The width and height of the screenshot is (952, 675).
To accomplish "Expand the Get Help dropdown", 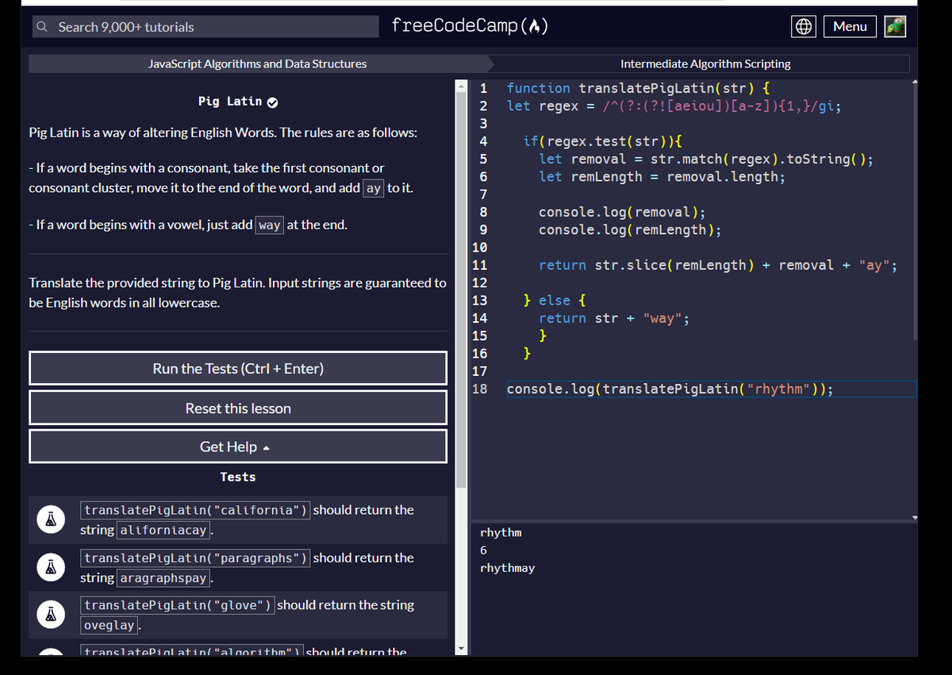I will click(238, 447).
